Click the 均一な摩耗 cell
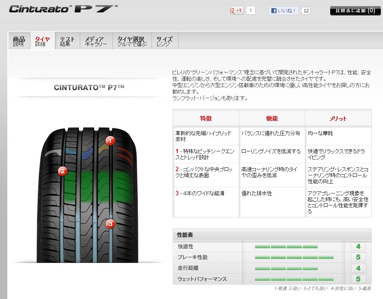Viewport: 383px width, 299px height. pos(338,136)
